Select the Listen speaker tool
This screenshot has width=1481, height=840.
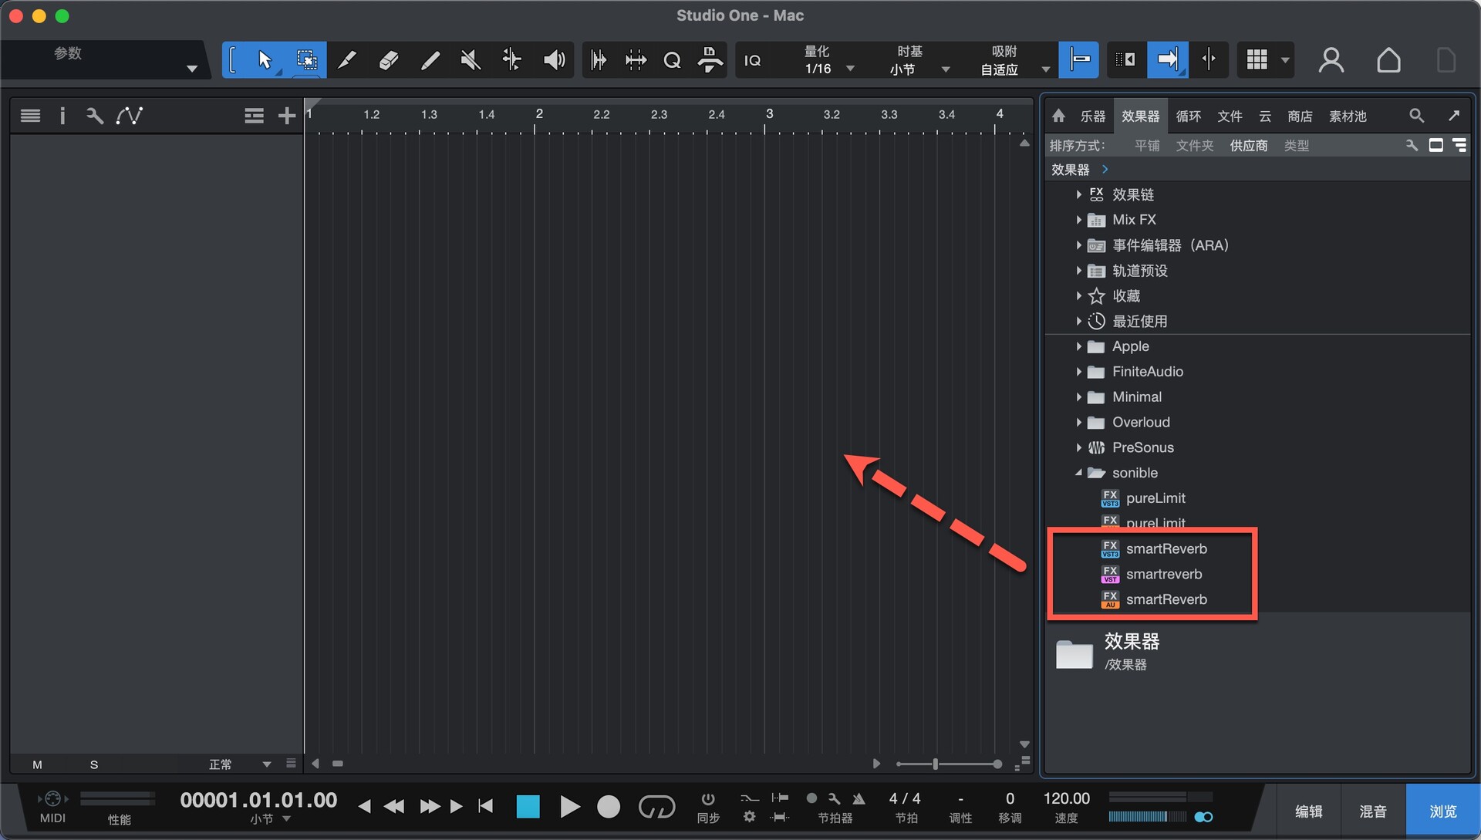[x=553, y=60]
